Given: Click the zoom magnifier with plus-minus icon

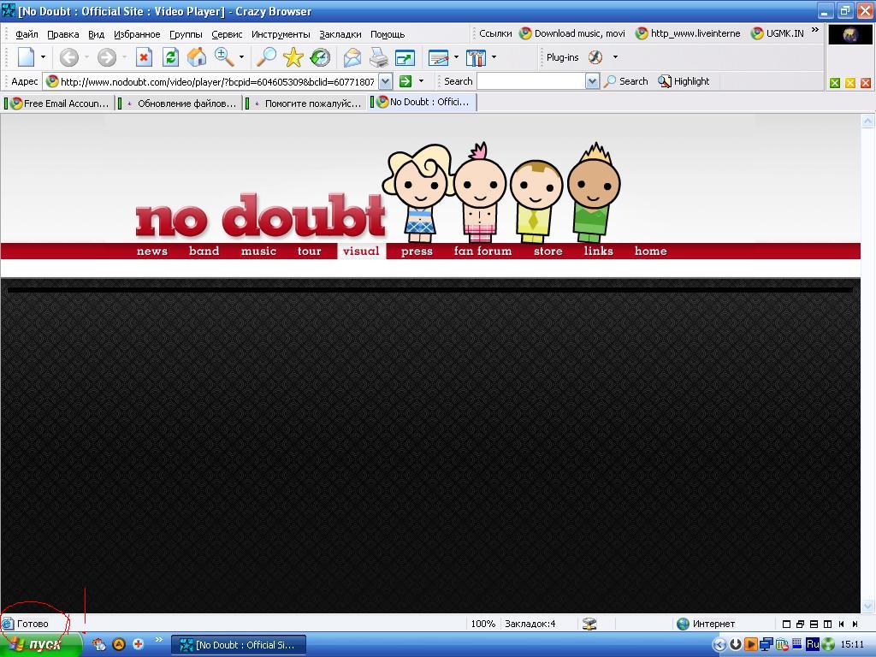Looking at the screenshot, I should [224, 56].
